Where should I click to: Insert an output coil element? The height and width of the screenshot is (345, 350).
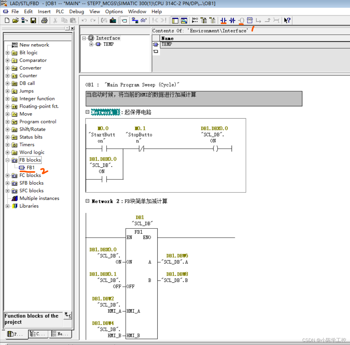click(x=241, y=20)
